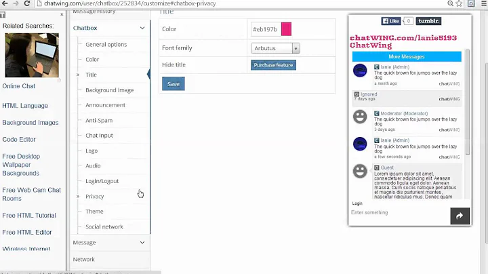Open the Background Images related search
The image size is (488, 274).
click(x=30, y=122)
